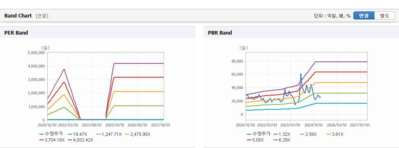Click 2023/07/01 date on PBR chart
399x148 pixels.
291,125
